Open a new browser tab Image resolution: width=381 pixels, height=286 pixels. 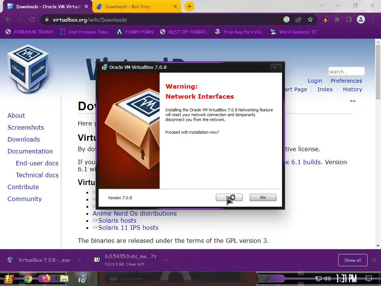(x=189, y=6)
